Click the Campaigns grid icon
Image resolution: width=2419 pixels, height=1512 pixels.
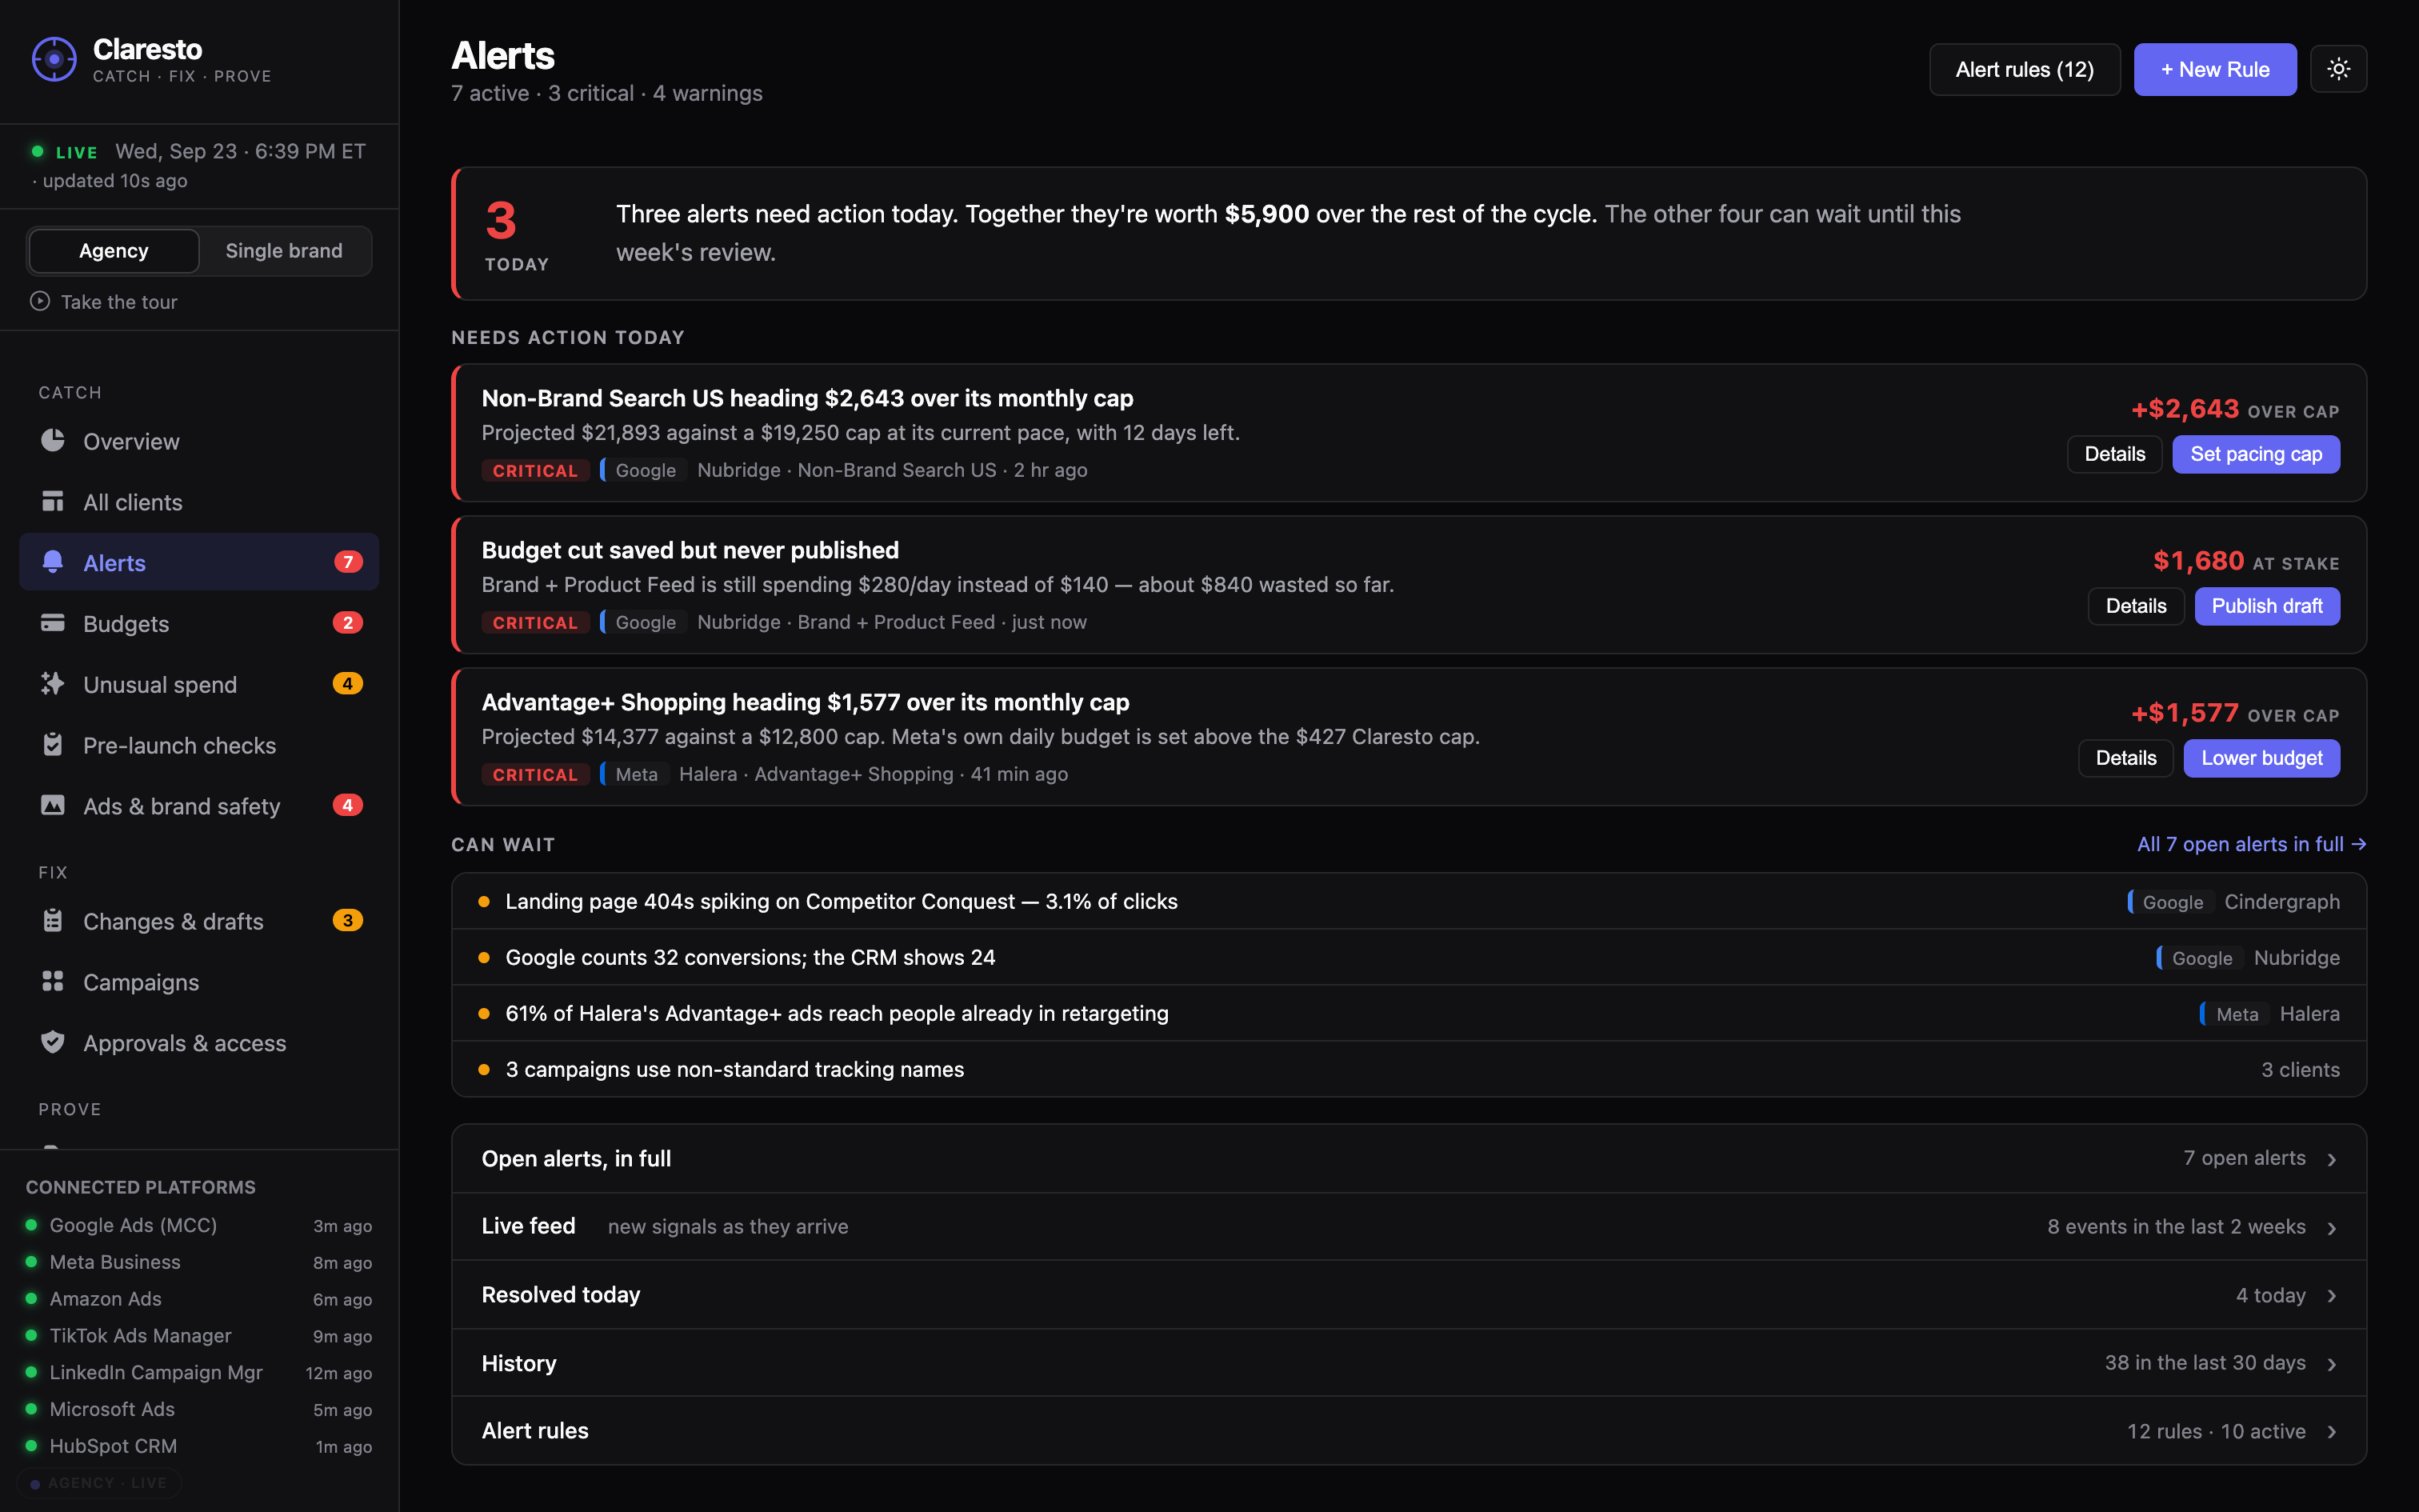click(x=53, y=982)
